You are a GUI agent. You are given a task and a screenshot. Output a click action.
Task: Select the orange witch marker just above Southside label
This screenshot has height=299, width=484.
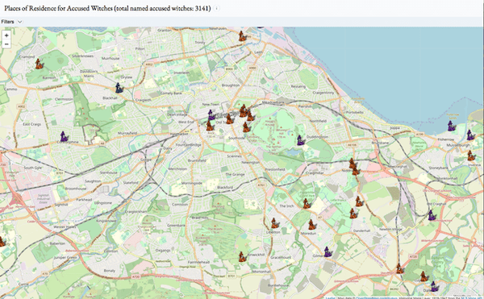[x=246, y=127]
